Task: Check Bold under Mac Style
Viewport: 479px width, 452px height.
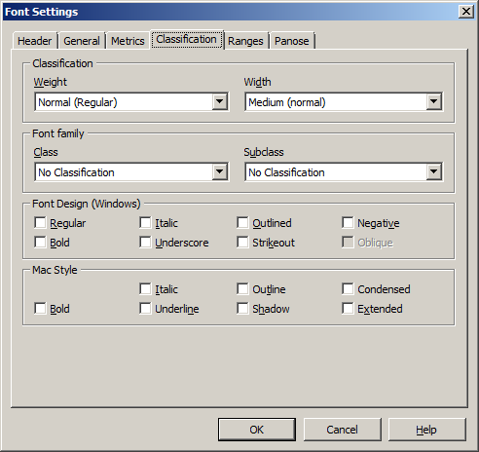Action: 40,309
